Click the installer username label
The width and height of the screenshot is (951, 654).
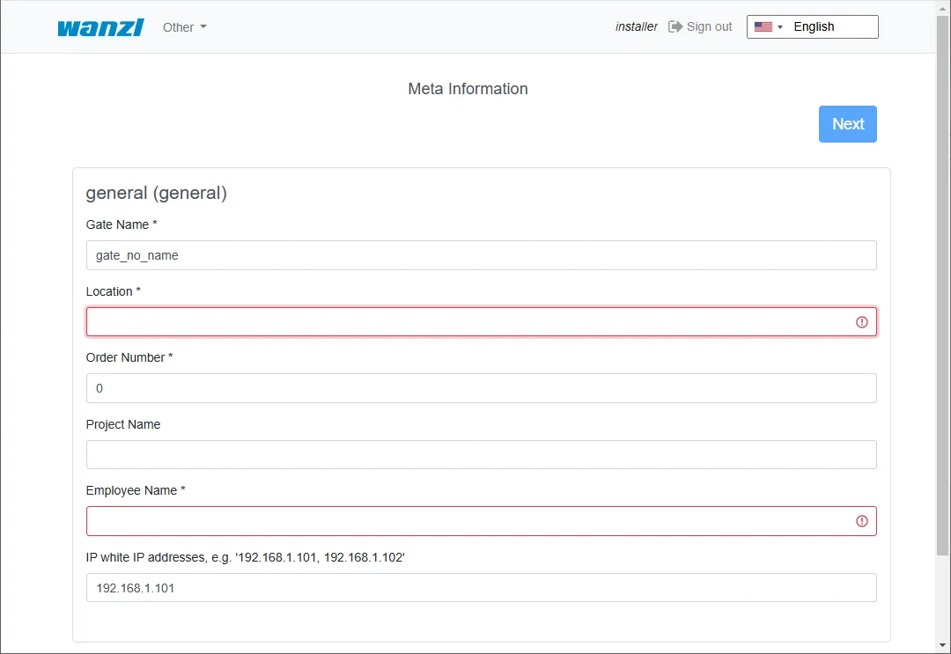[x=636, y=27]
